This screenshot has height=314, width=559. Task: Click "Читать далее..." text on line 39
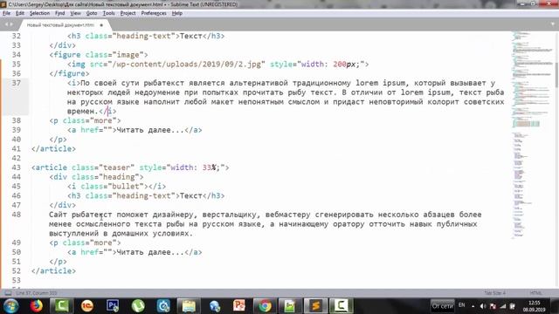150,130
